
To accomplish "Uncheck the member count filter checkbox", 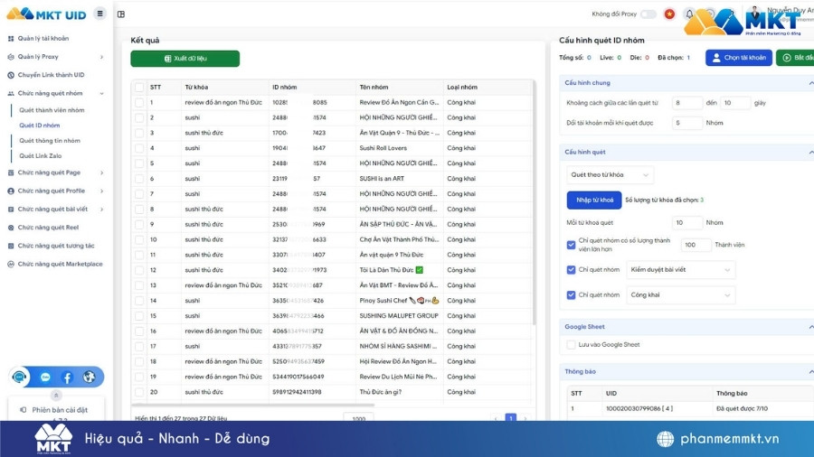I will pyautogui.click(x=571, y=245).
